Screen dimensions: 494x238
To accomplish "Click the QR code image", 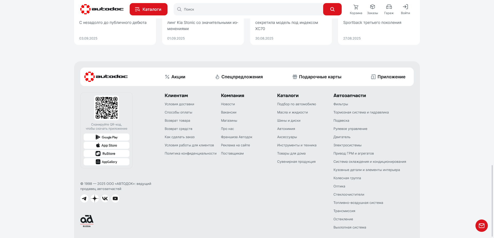I will click(107, 108).
